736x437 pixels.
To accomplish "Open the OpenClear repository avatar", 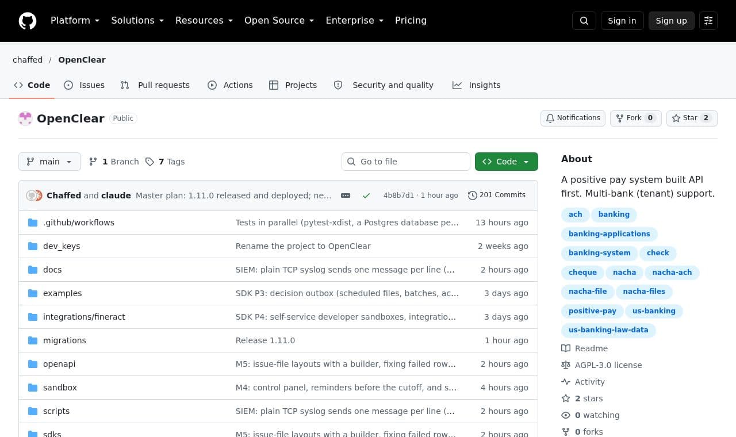I will (25, 118).
